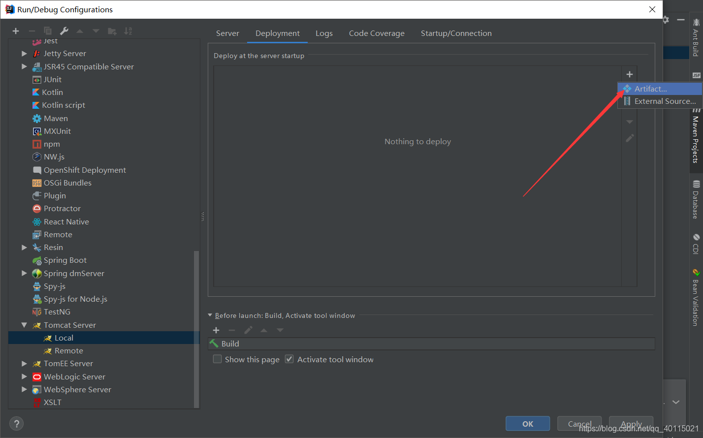Select the Local Tomcat configuration

[104, 338]
